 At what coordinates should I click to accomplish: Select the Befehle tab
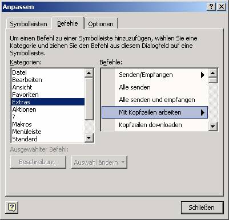[x=67, y=23]
